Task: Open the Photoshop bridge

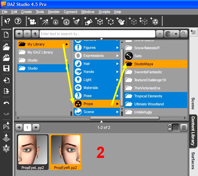Action: (6, 125)
